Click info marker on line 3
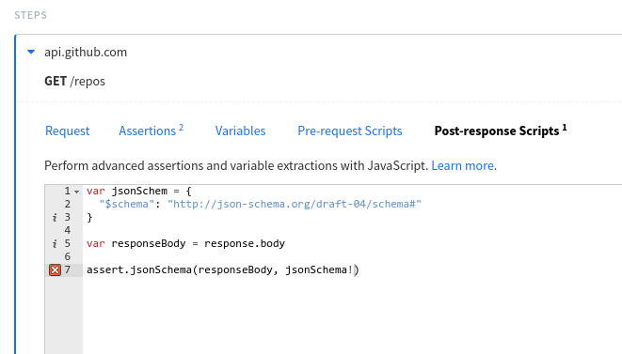The height and width of the screenshot is (354, 622). pos(55,218)
